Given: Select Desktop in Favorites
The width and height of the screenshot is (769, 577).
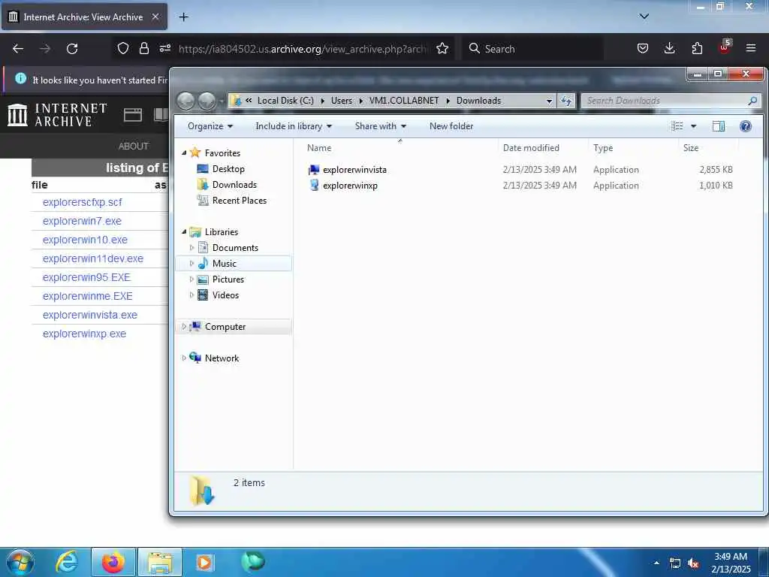Looking at the screenshot, I should (221, 169).
